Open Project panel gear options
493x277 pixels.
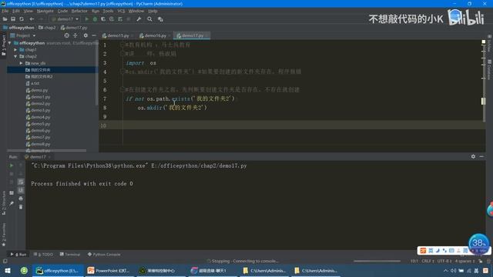[x=86, y=35]
